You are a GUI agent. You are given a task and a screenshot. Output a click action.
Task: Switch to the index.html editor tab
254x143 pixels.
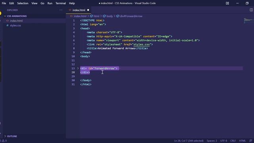[x=79, y=10]
